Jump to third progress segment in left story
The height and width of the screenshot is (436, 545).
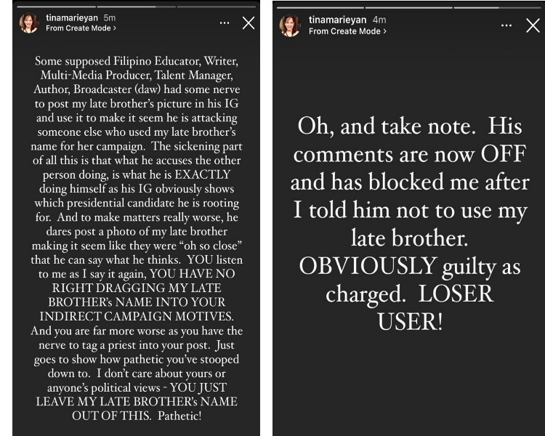click(x=217, y=7)
